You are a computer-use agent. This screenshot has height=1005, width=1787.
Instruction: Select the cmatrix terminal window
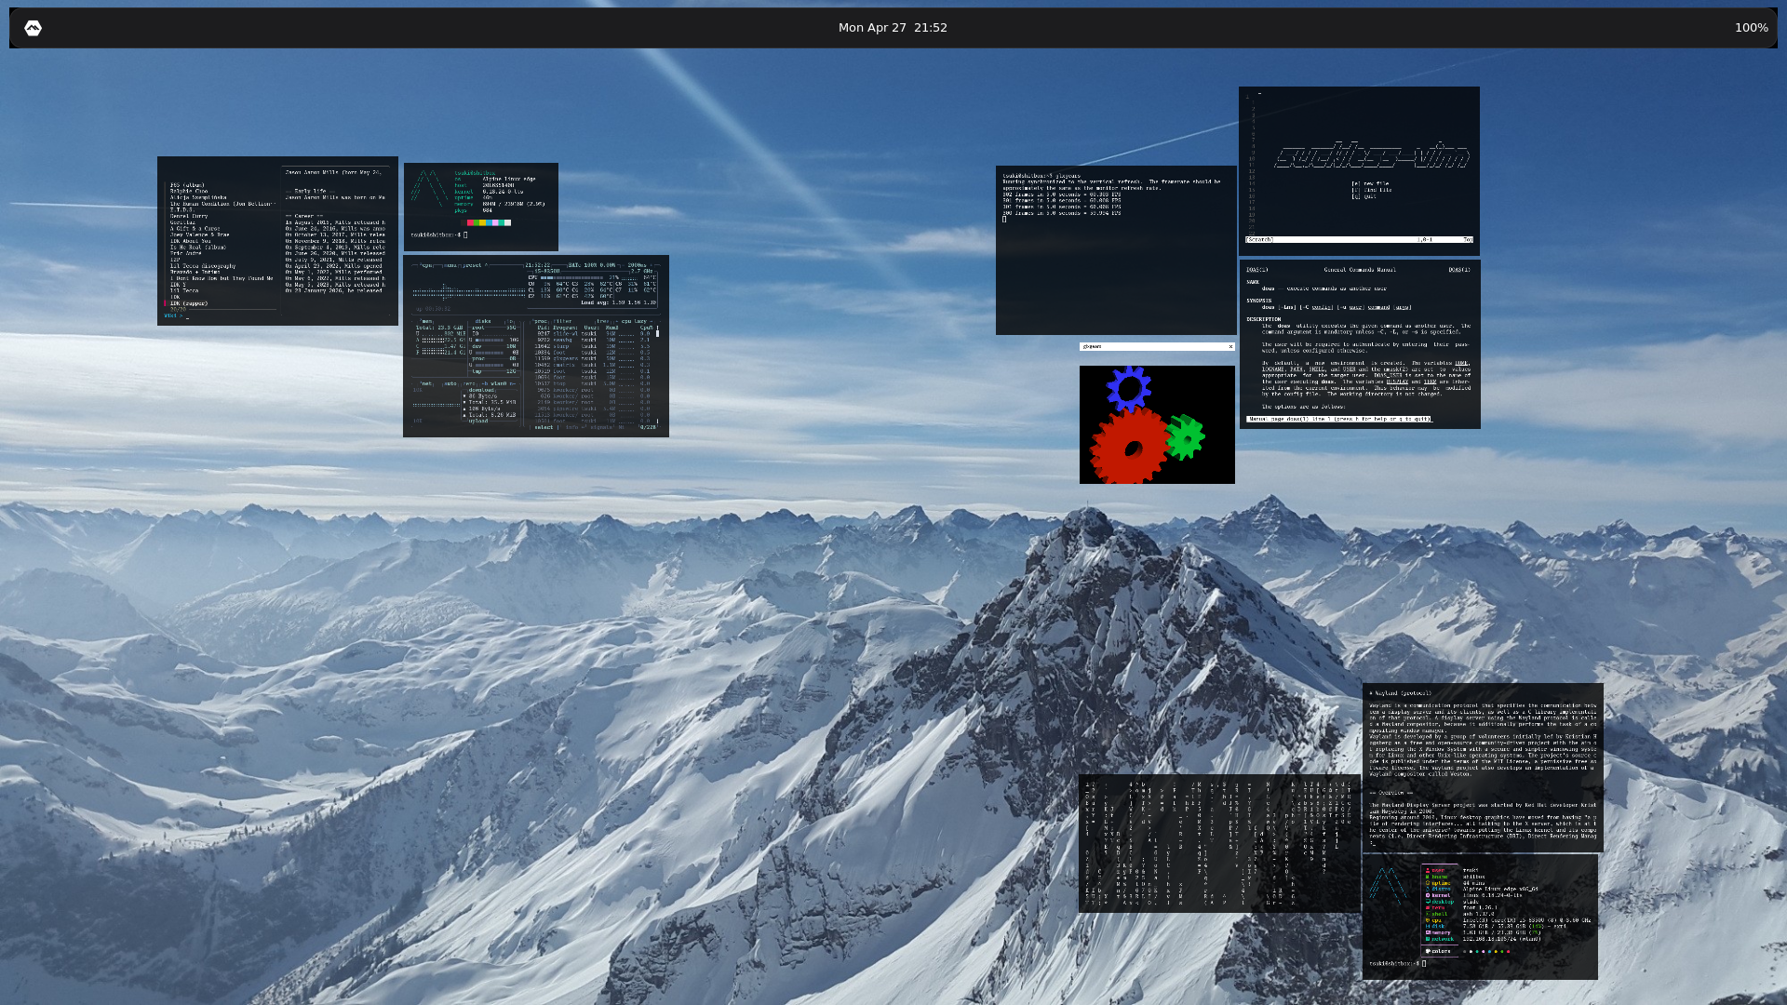point(1219,843)
